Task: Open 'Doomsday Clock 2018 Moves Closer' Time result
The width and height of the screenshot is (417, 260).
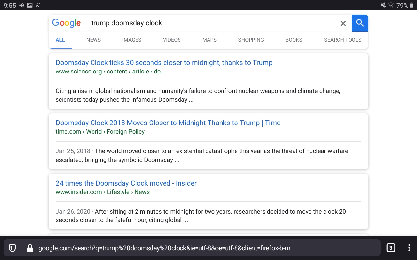Action: coord(168,123)
